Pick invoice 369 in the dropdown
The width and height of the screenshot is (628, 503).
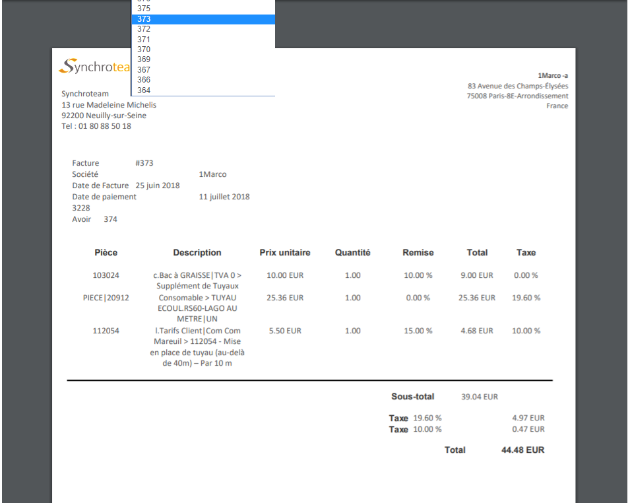click(x=203, y=59)
